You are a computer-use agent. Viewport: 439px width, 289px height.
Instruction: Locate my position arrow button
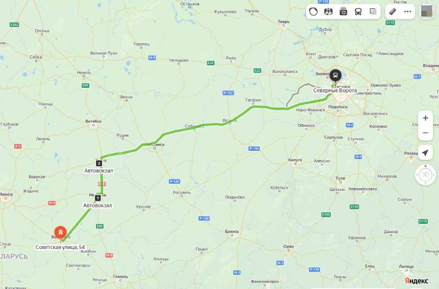[425, 152]
